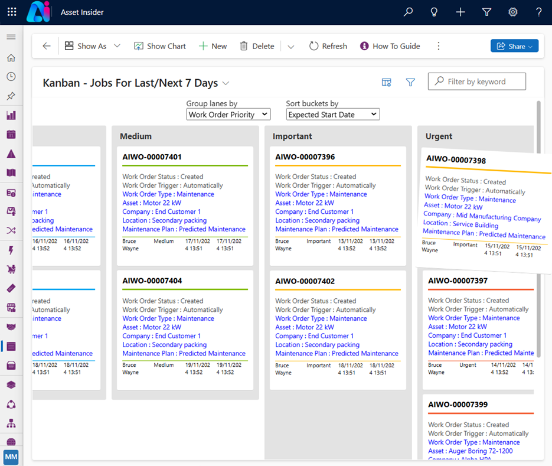This screenshot has height=466, width=552.
Task: Click the Asset Insider app name
Action: coord(82,12)
